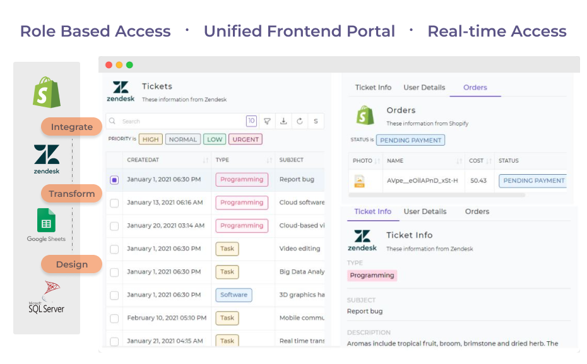This screenshot has height=364, width=587.
Task: Click the Zendesk icon in left sidebar
Action: [x=47, y=158]
